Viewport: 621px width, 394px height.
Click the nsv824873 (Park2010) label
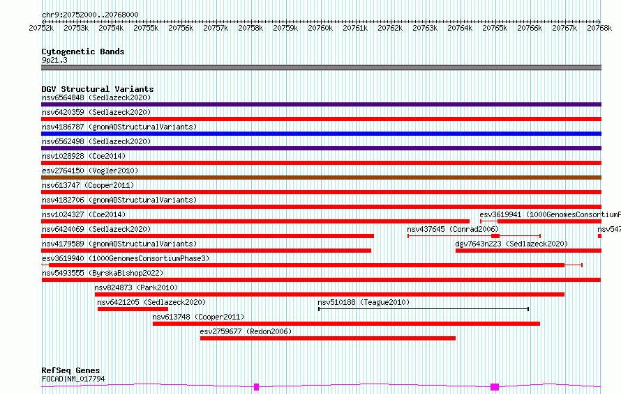(136, 287)
